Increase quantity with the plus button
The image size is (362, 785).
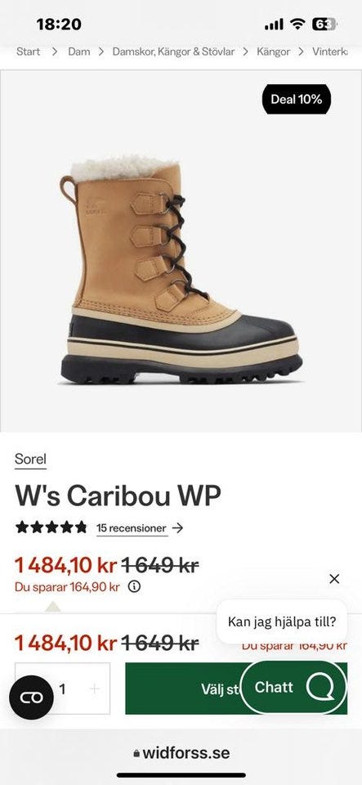(94, 689)
